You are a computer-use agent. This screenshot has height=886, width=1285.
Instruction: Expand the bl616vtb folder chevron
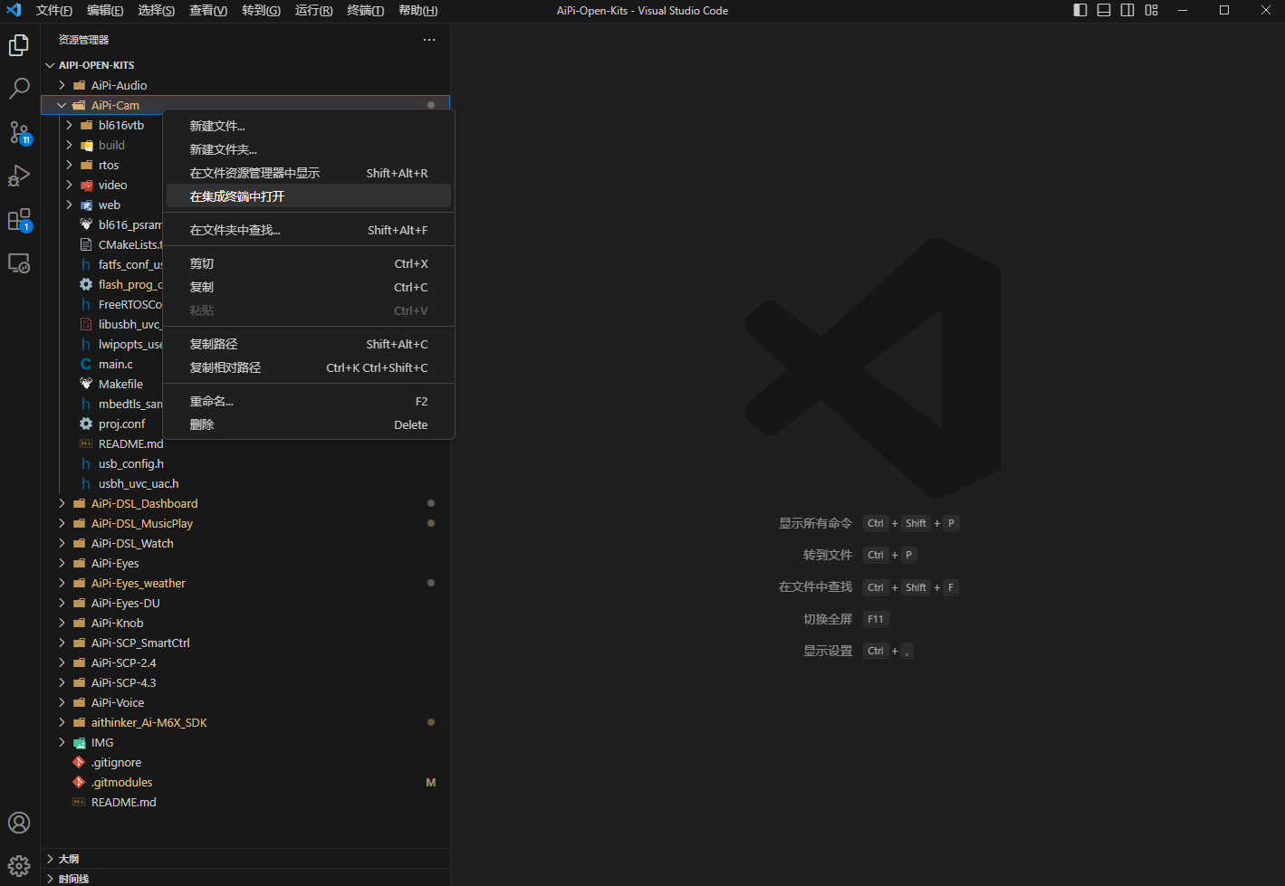[69, 125]
